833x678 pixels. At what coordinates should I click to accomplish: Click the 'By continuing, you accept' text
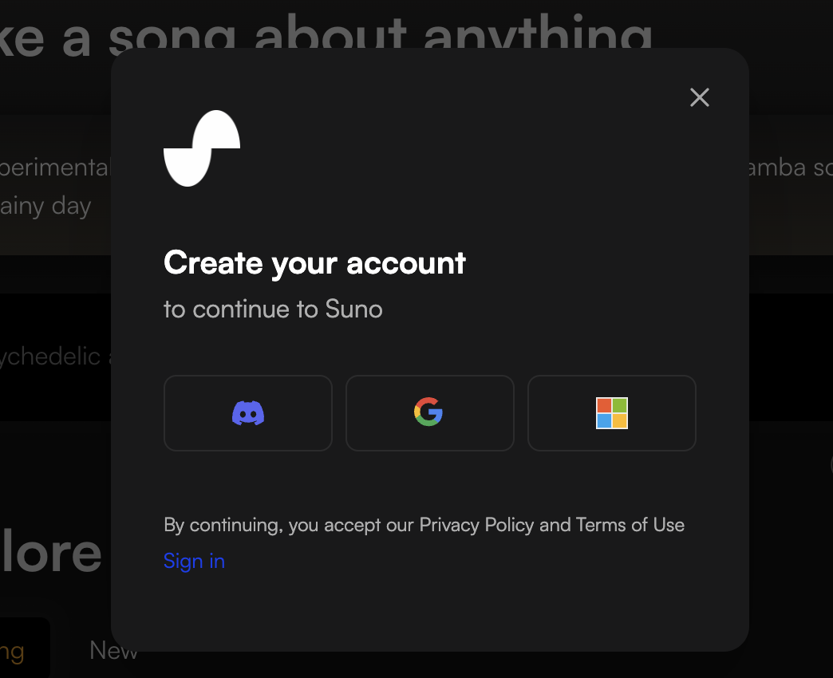[289, 525]
